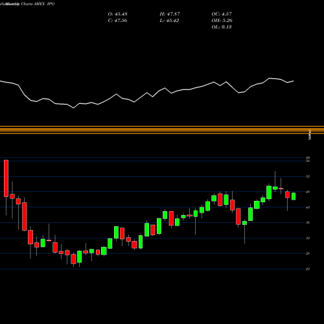Click the high value 'H: 47.87'
This screenshot has height=324, width=324.
[x=170, y=14]
